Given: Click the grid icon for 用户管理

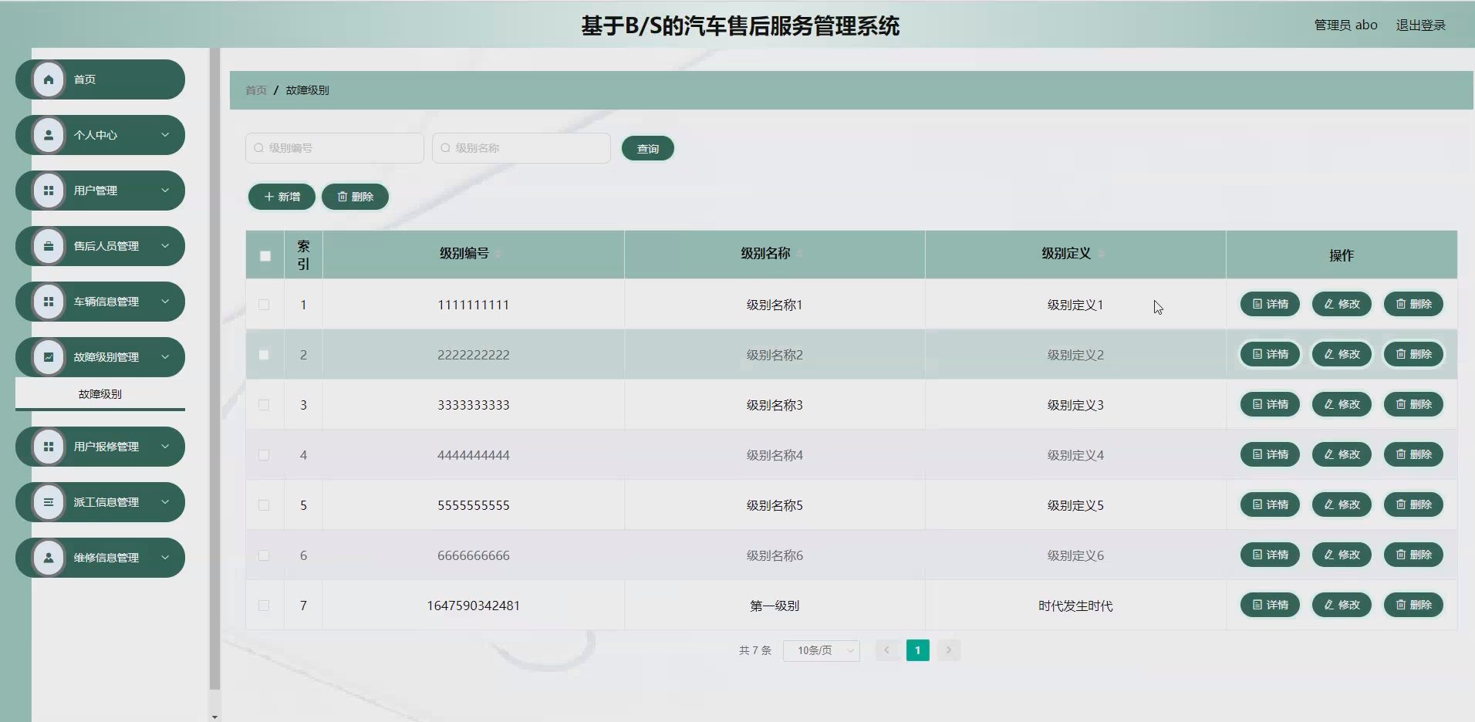Looking at the screenshot, I should pyautogui.click(x=49, y=191).
